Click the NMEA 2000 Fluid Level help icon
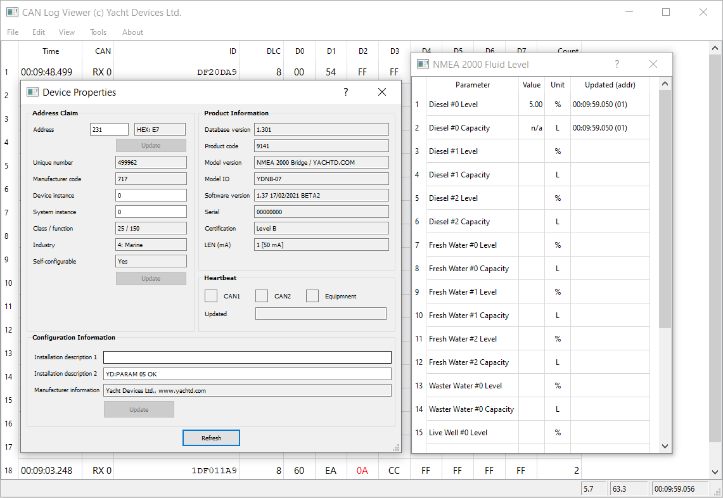This screenshot has height=498, width=723. point(617,64)
